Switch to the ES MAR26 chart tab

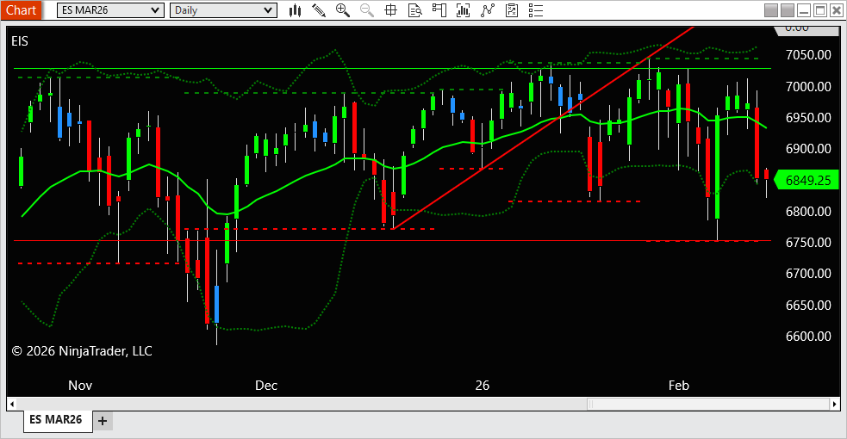pyautogui.click(x=56, y=419)
